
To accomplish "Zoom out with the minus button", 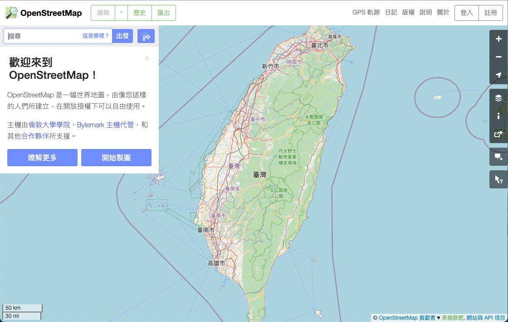I will [498, 57].
